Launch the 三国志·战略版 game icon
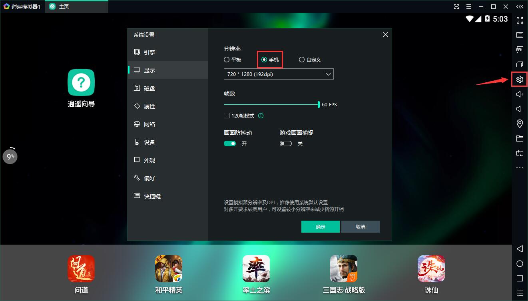 coord(344,269)
